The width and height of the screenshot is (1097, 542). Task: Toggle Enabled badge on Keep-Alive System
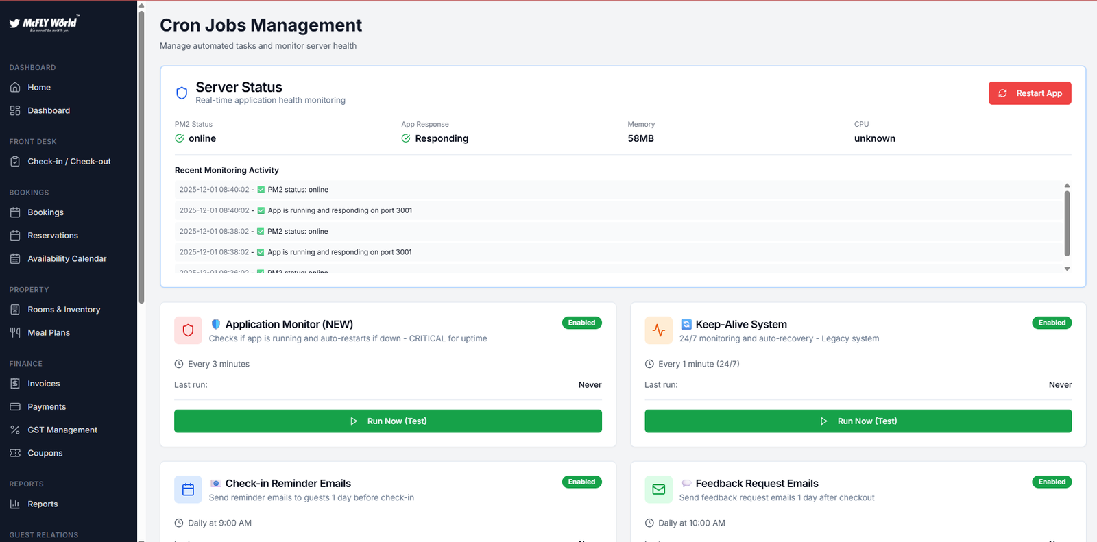pos(1052,323)
